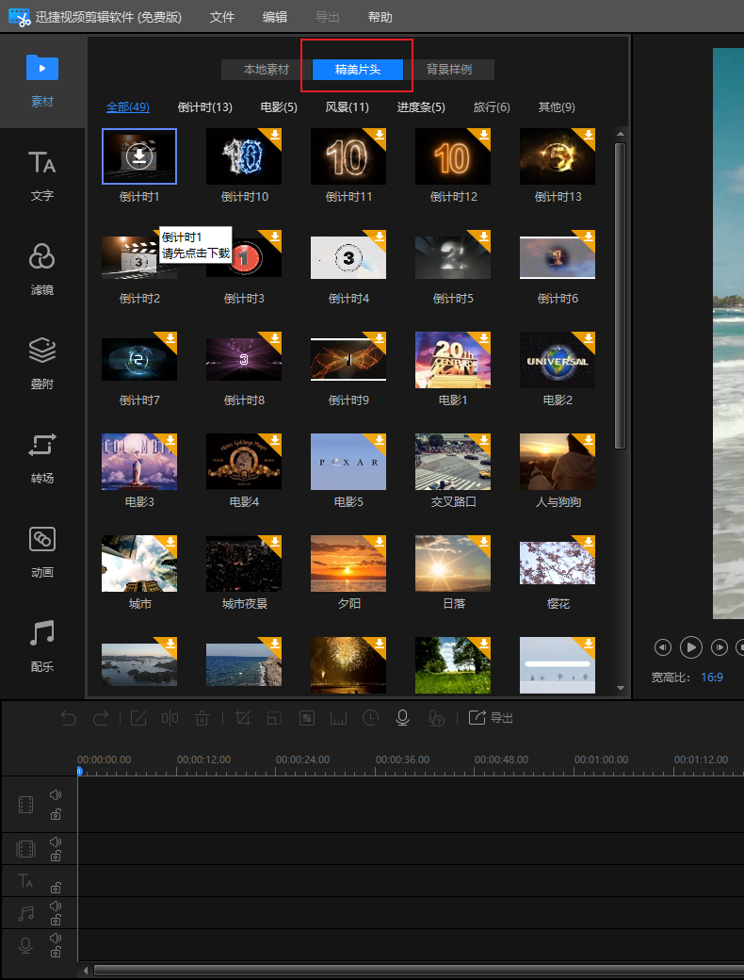
Task: Open the 配乐 (Music) sidebar panel
Action: pyautogui.click(x=41, y=645)
